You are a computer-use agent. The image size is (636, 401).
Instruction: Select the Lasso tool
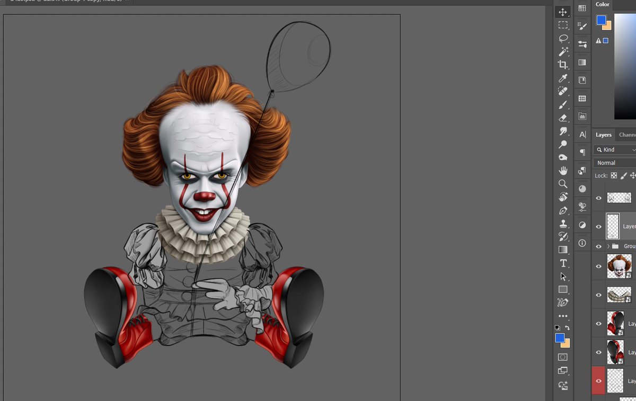tap(563, 38)
